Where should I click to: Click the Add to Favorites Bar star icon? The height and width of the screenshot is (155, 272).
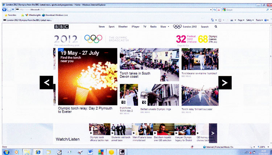click(x=22, y=15)
